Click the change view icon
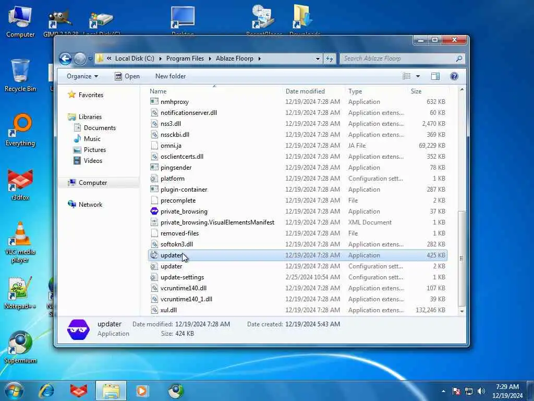This screenshot has height=401, width=534. [407, 76]
